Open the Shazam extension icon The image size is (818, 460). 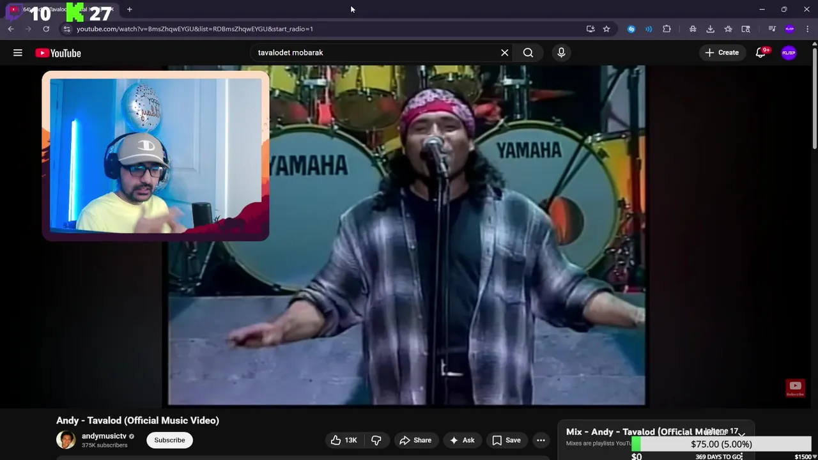point(631,29)
